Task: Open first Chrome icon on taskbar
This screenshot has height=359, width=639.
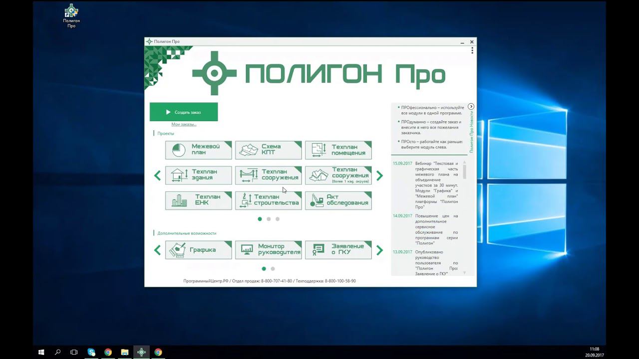Action: click(108, 352)
